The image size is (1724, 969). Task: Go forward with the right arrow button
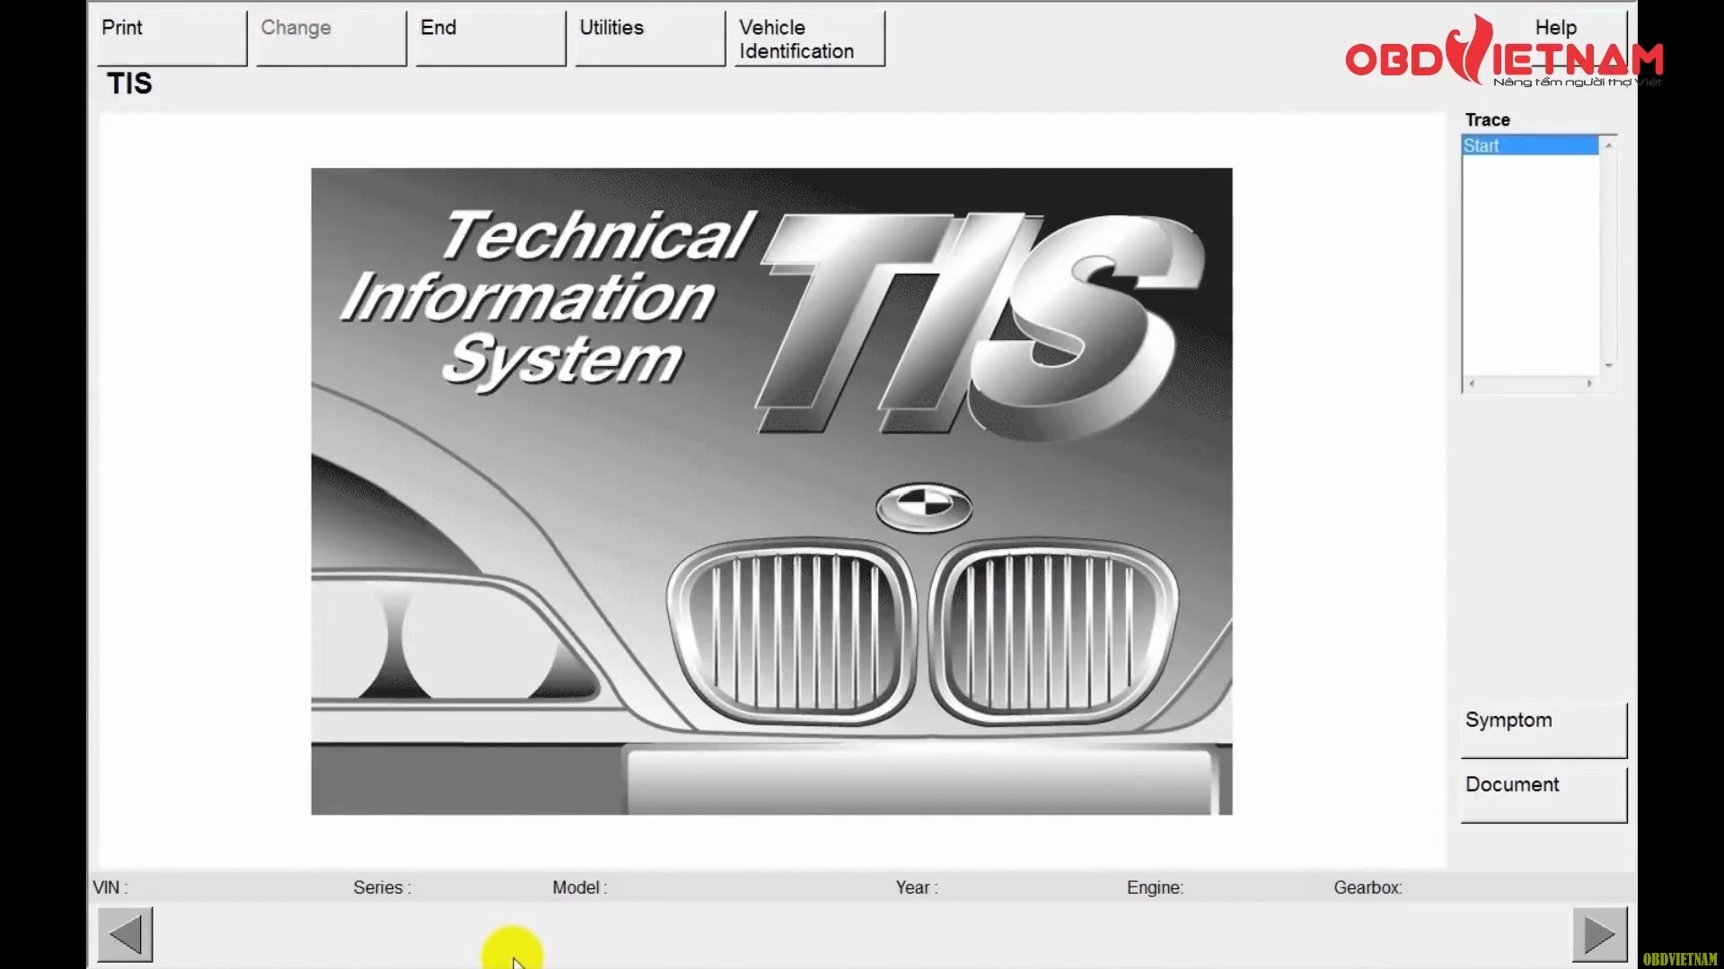pyautogui.click(x=1599, y=934)
